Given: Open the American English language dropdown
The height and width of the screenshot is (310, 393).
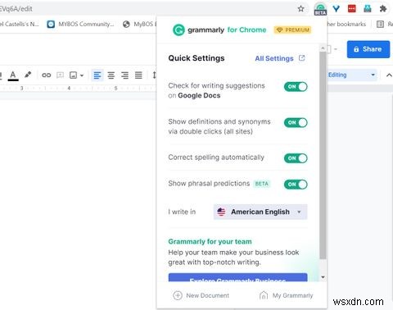Looking at the screenshot, I should (260, 212).
